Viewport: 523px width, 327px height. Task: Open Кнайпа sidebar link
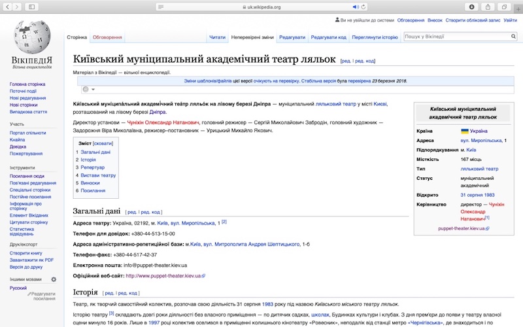click(x=18, y=140)
